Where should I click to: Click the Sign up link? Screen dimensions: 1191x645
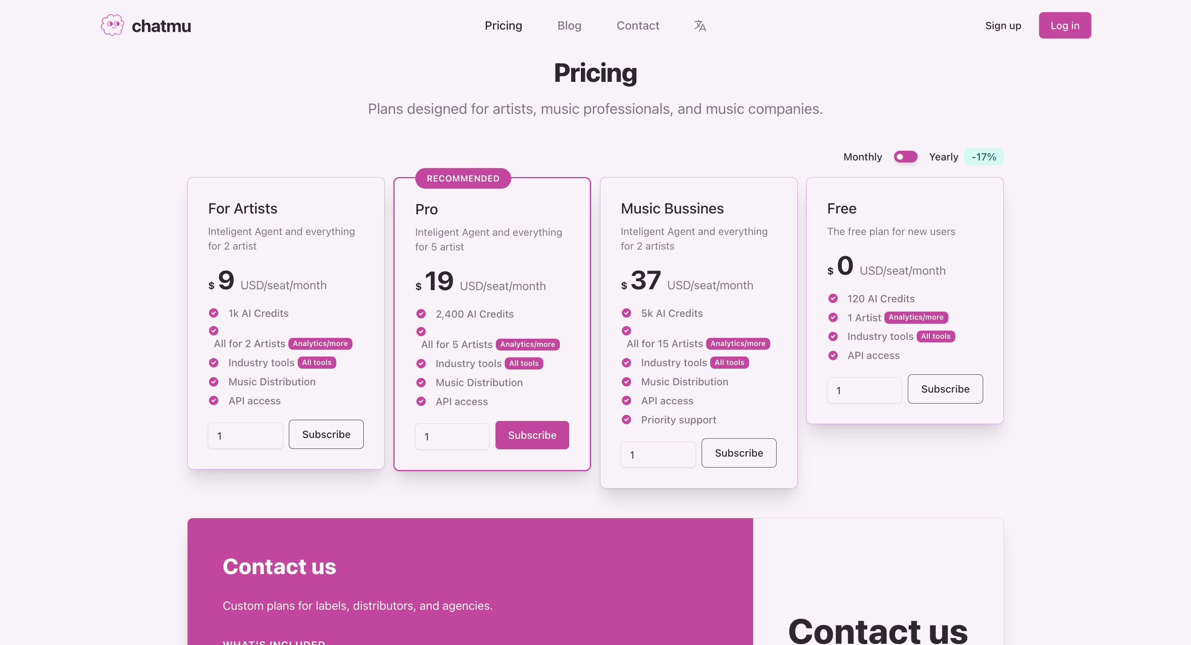1003,26
